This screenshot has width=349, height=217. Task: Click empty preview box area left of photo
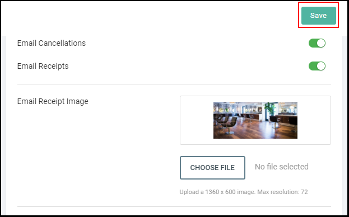tap(197, 120)
